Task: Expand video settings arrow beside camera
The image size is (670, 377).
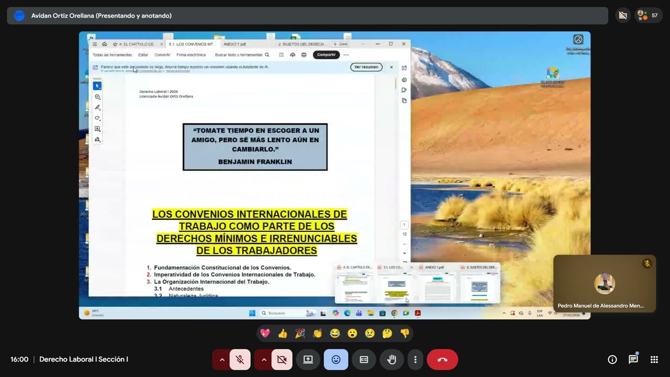Action: click(x=264, y=360)
